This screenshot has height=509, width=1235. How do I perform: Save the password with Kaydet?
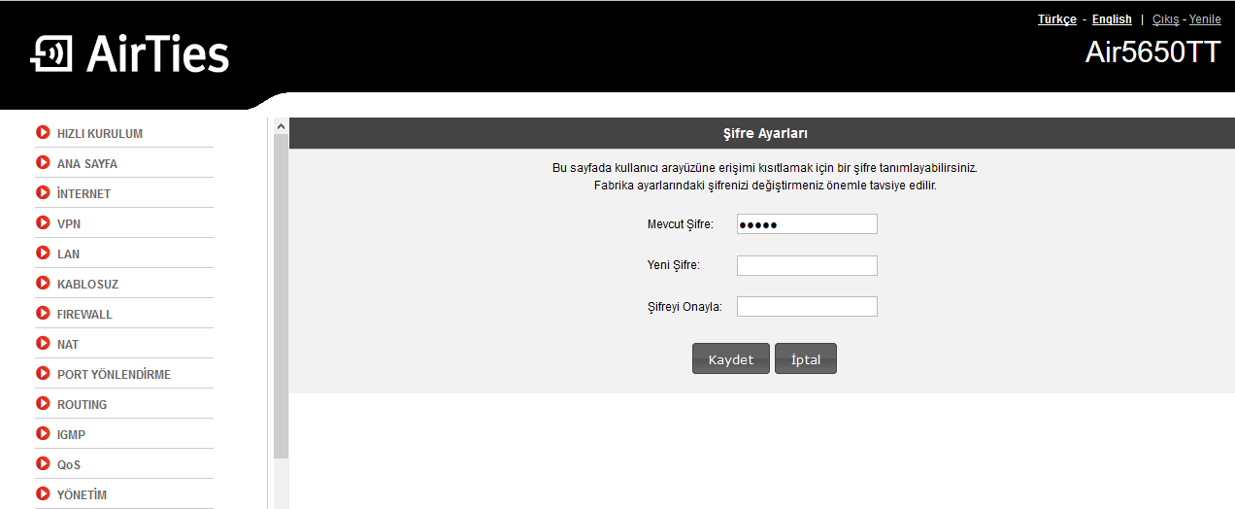click(731, 358)
